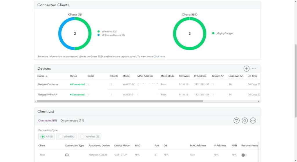This screenshot has height=162, width=297.
Task: Click right arrow of Devices horizontal scrollbar
Action: pyautogui.click(x=259, y=101)
